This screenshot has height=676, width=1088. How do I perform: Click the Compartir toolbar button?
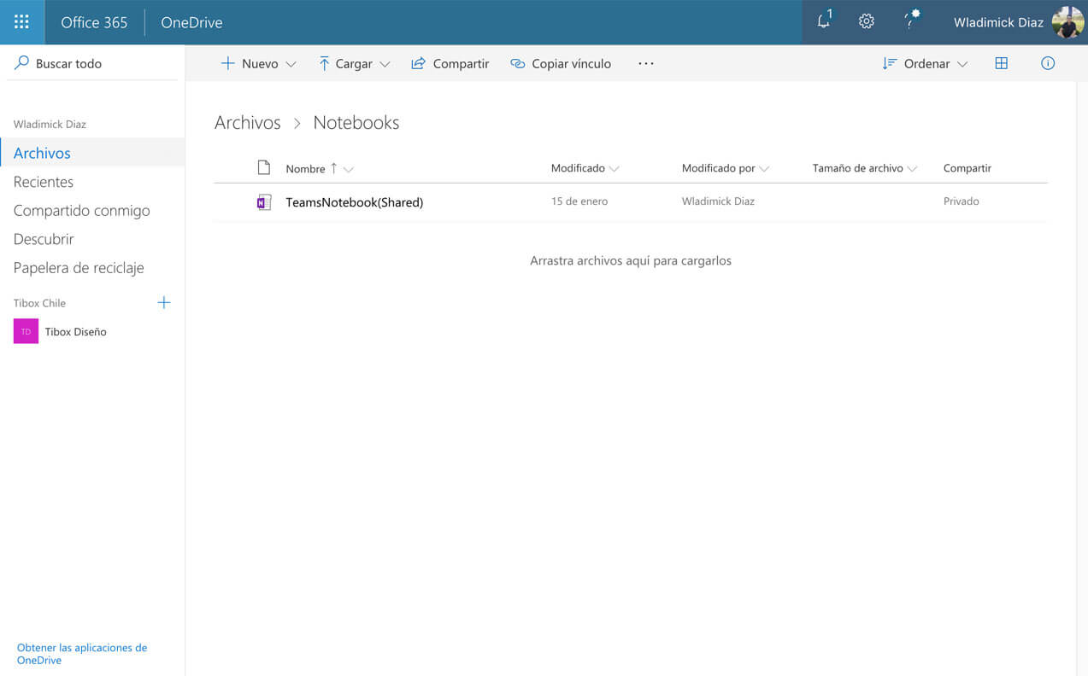[x=450, y=64]
